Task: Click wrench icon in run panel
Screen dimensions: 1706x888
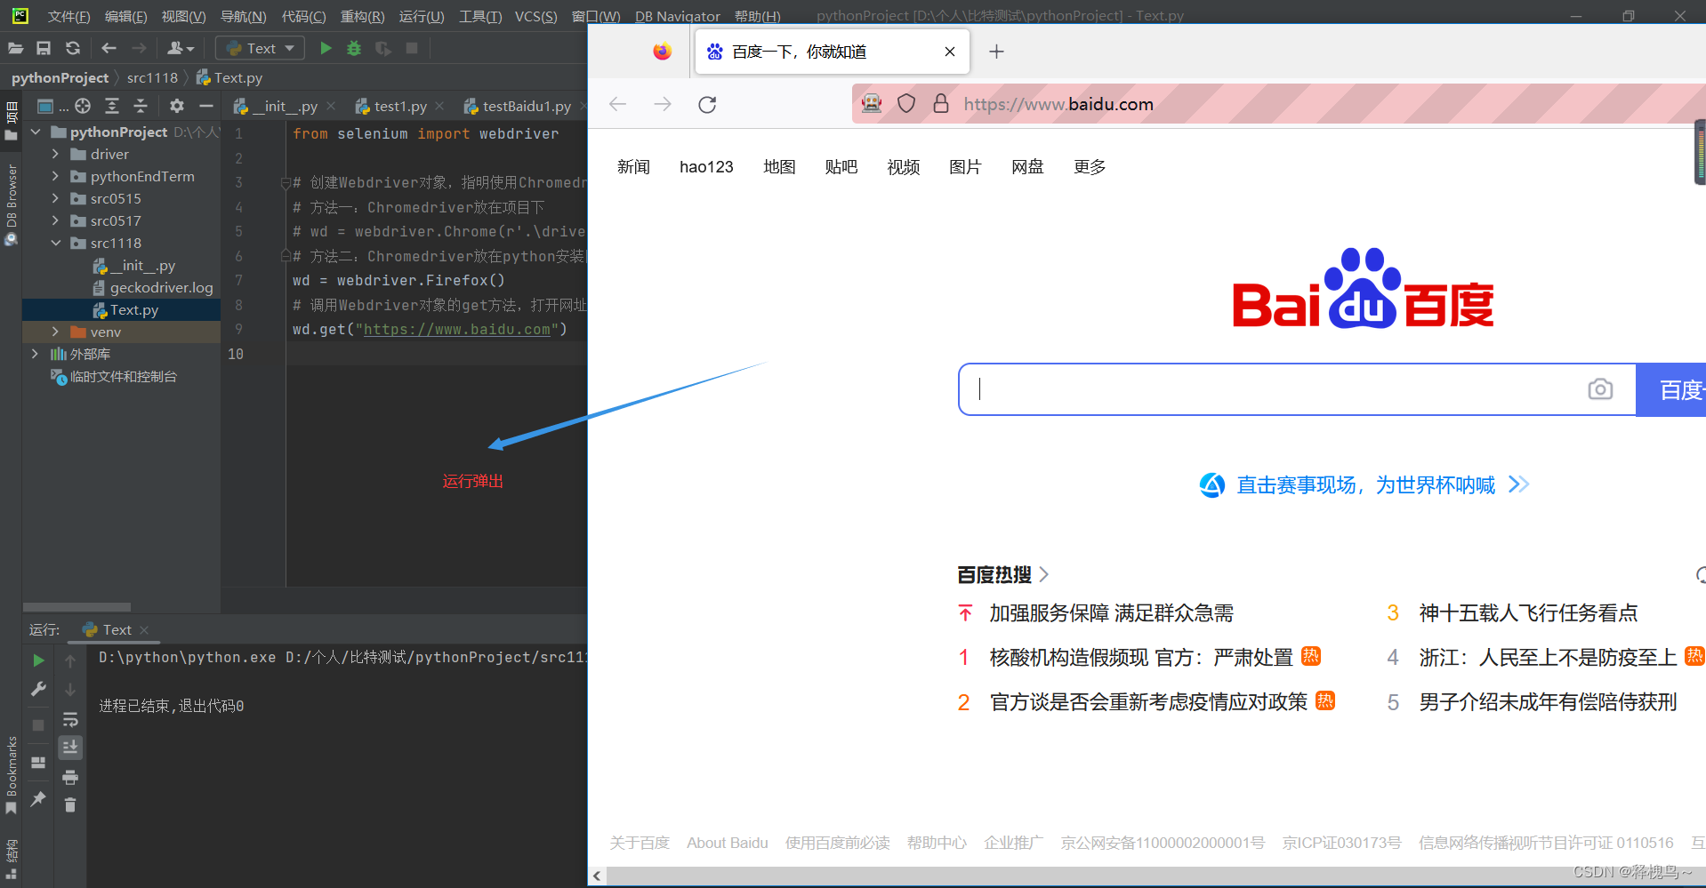Action: 38,689
